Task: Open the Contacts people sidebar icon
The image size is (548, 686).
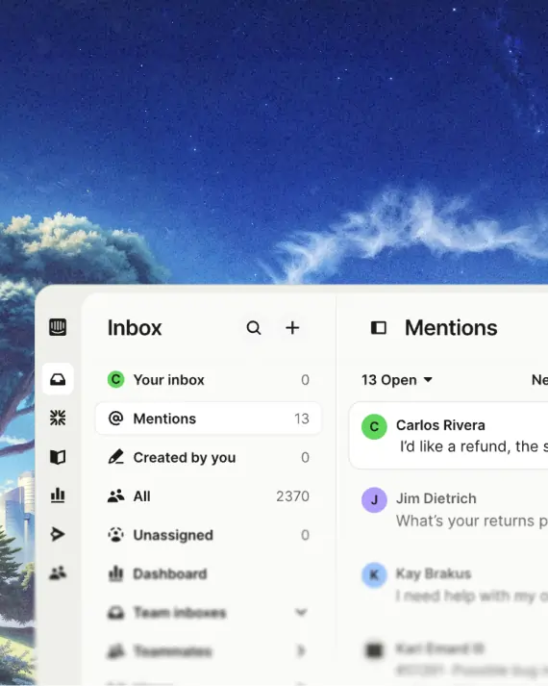Action: 58,572
